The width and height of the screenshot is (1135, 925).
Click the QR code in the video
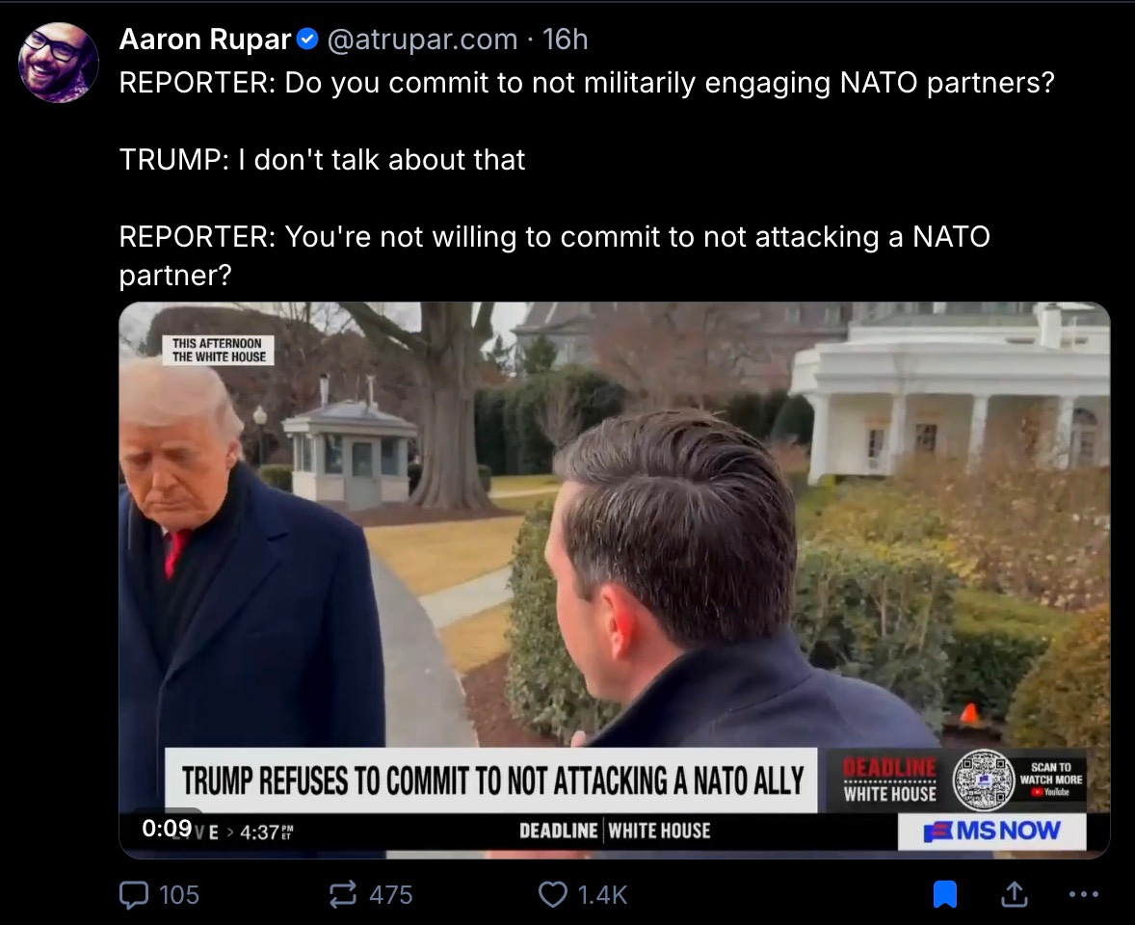coord(983,780)
